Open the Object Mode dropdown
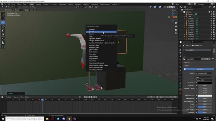The image size is (216, 121). tap(11, 7)
